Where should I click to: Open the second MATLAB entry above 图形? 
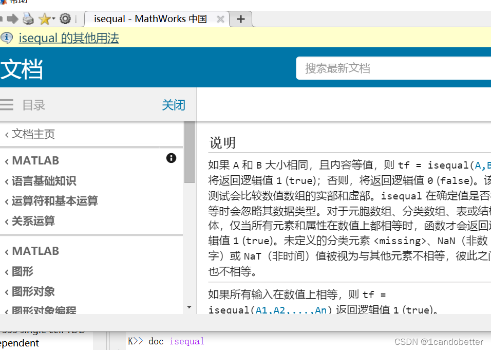[x=35, y=251]
